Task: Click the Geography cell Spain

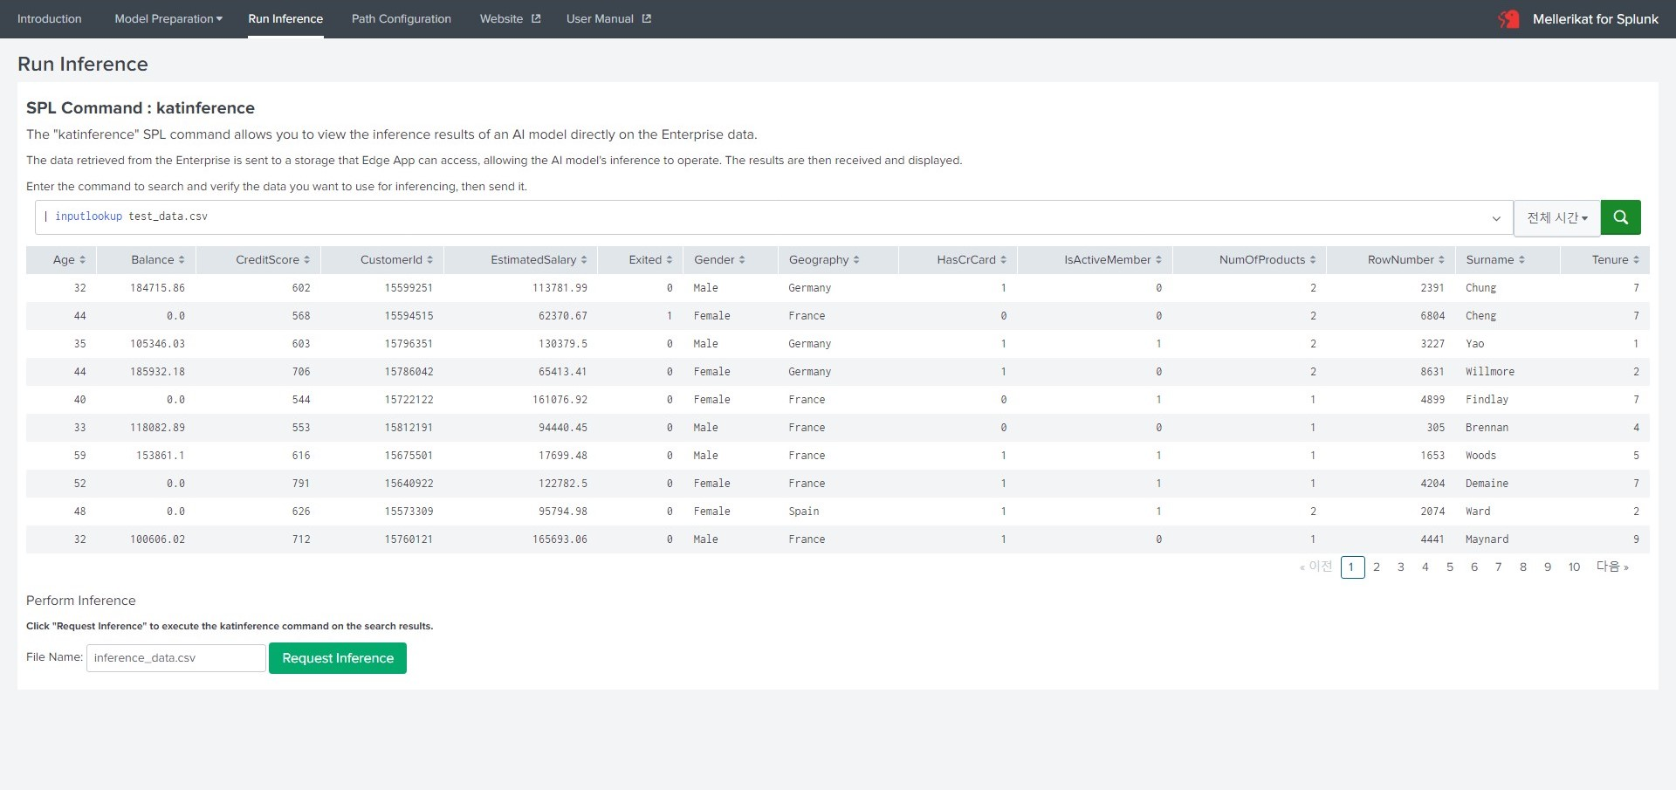Action: click(x=804, y=512)
